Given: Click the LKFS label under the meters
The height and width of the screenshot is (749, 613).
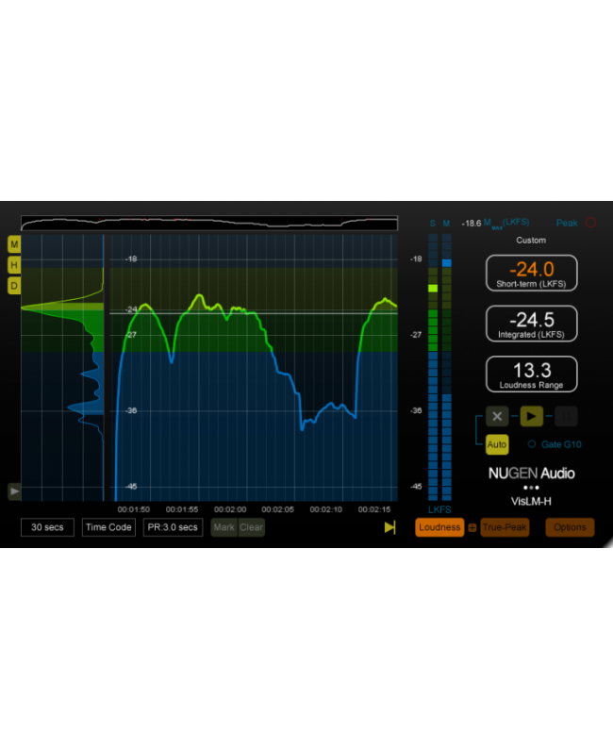Looking at the screenshot, I should 439,509.
